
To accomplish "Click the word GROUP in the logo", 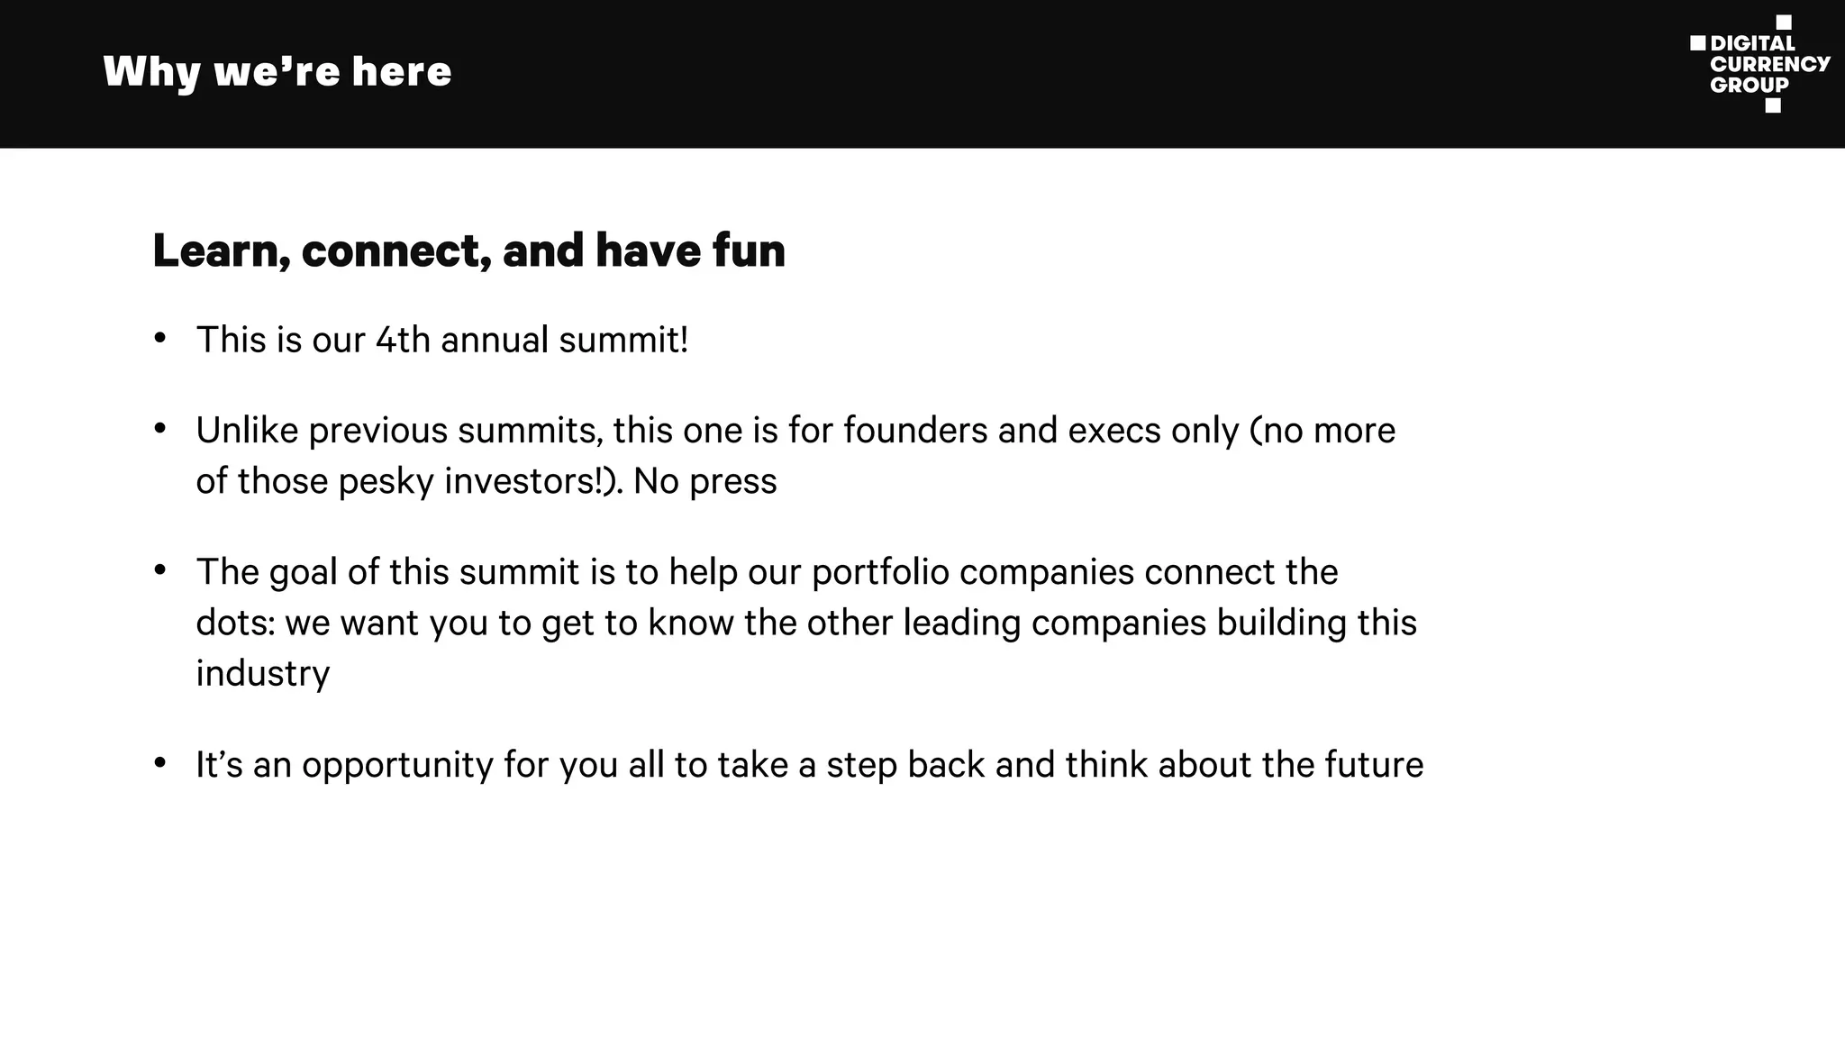I will tap(1749, 85).
